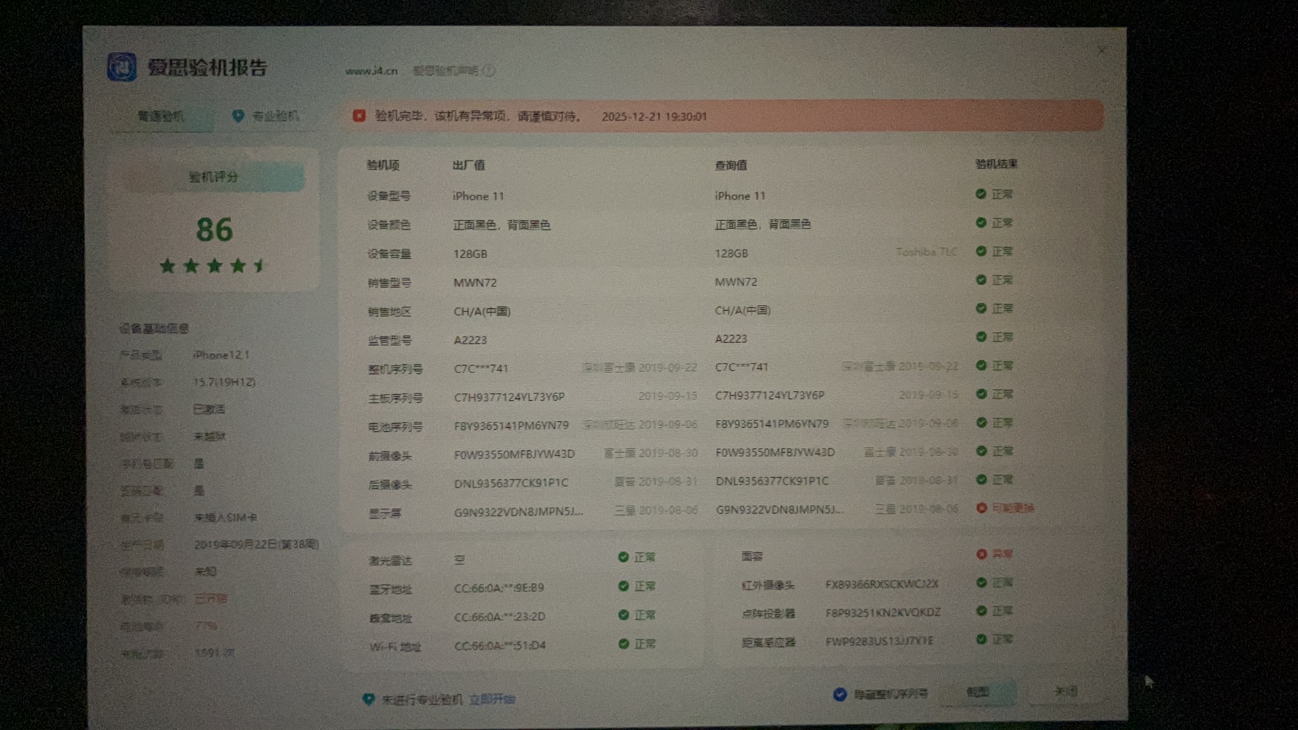Click green check icon for 激光雷达 row
1298x730 pixels.
623,557
